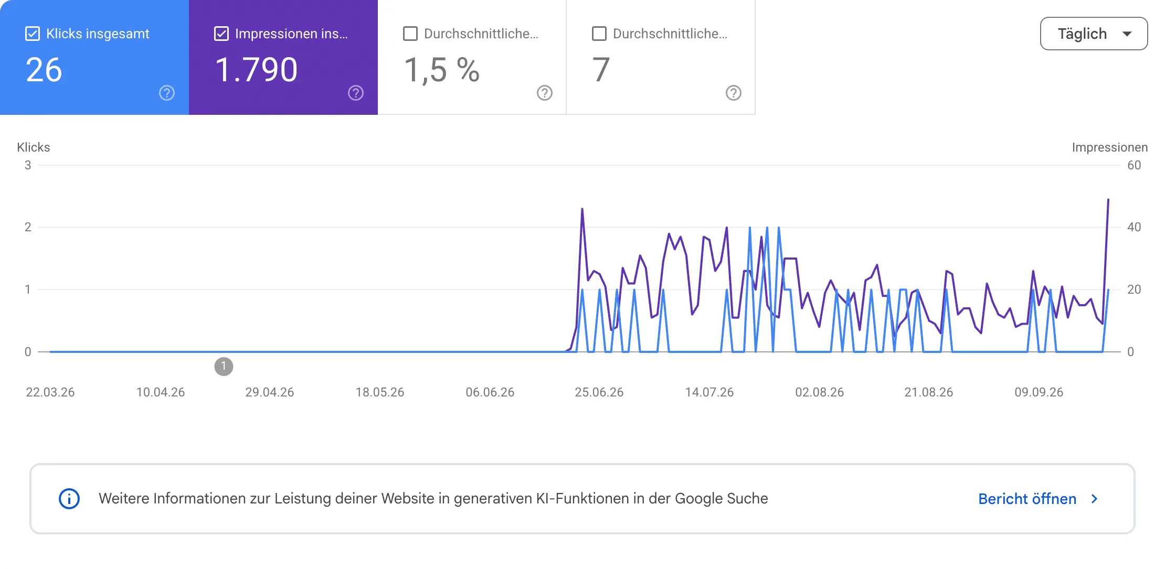Open help icon on the 1,5 % card
This screenshot has height=569, width=1165.
tap(545, 93)
